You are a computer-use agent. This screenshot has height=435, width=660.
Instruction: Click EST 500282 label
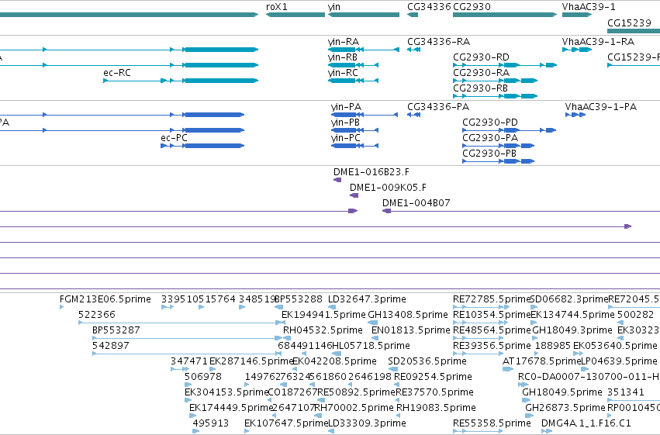click(635, 315)
